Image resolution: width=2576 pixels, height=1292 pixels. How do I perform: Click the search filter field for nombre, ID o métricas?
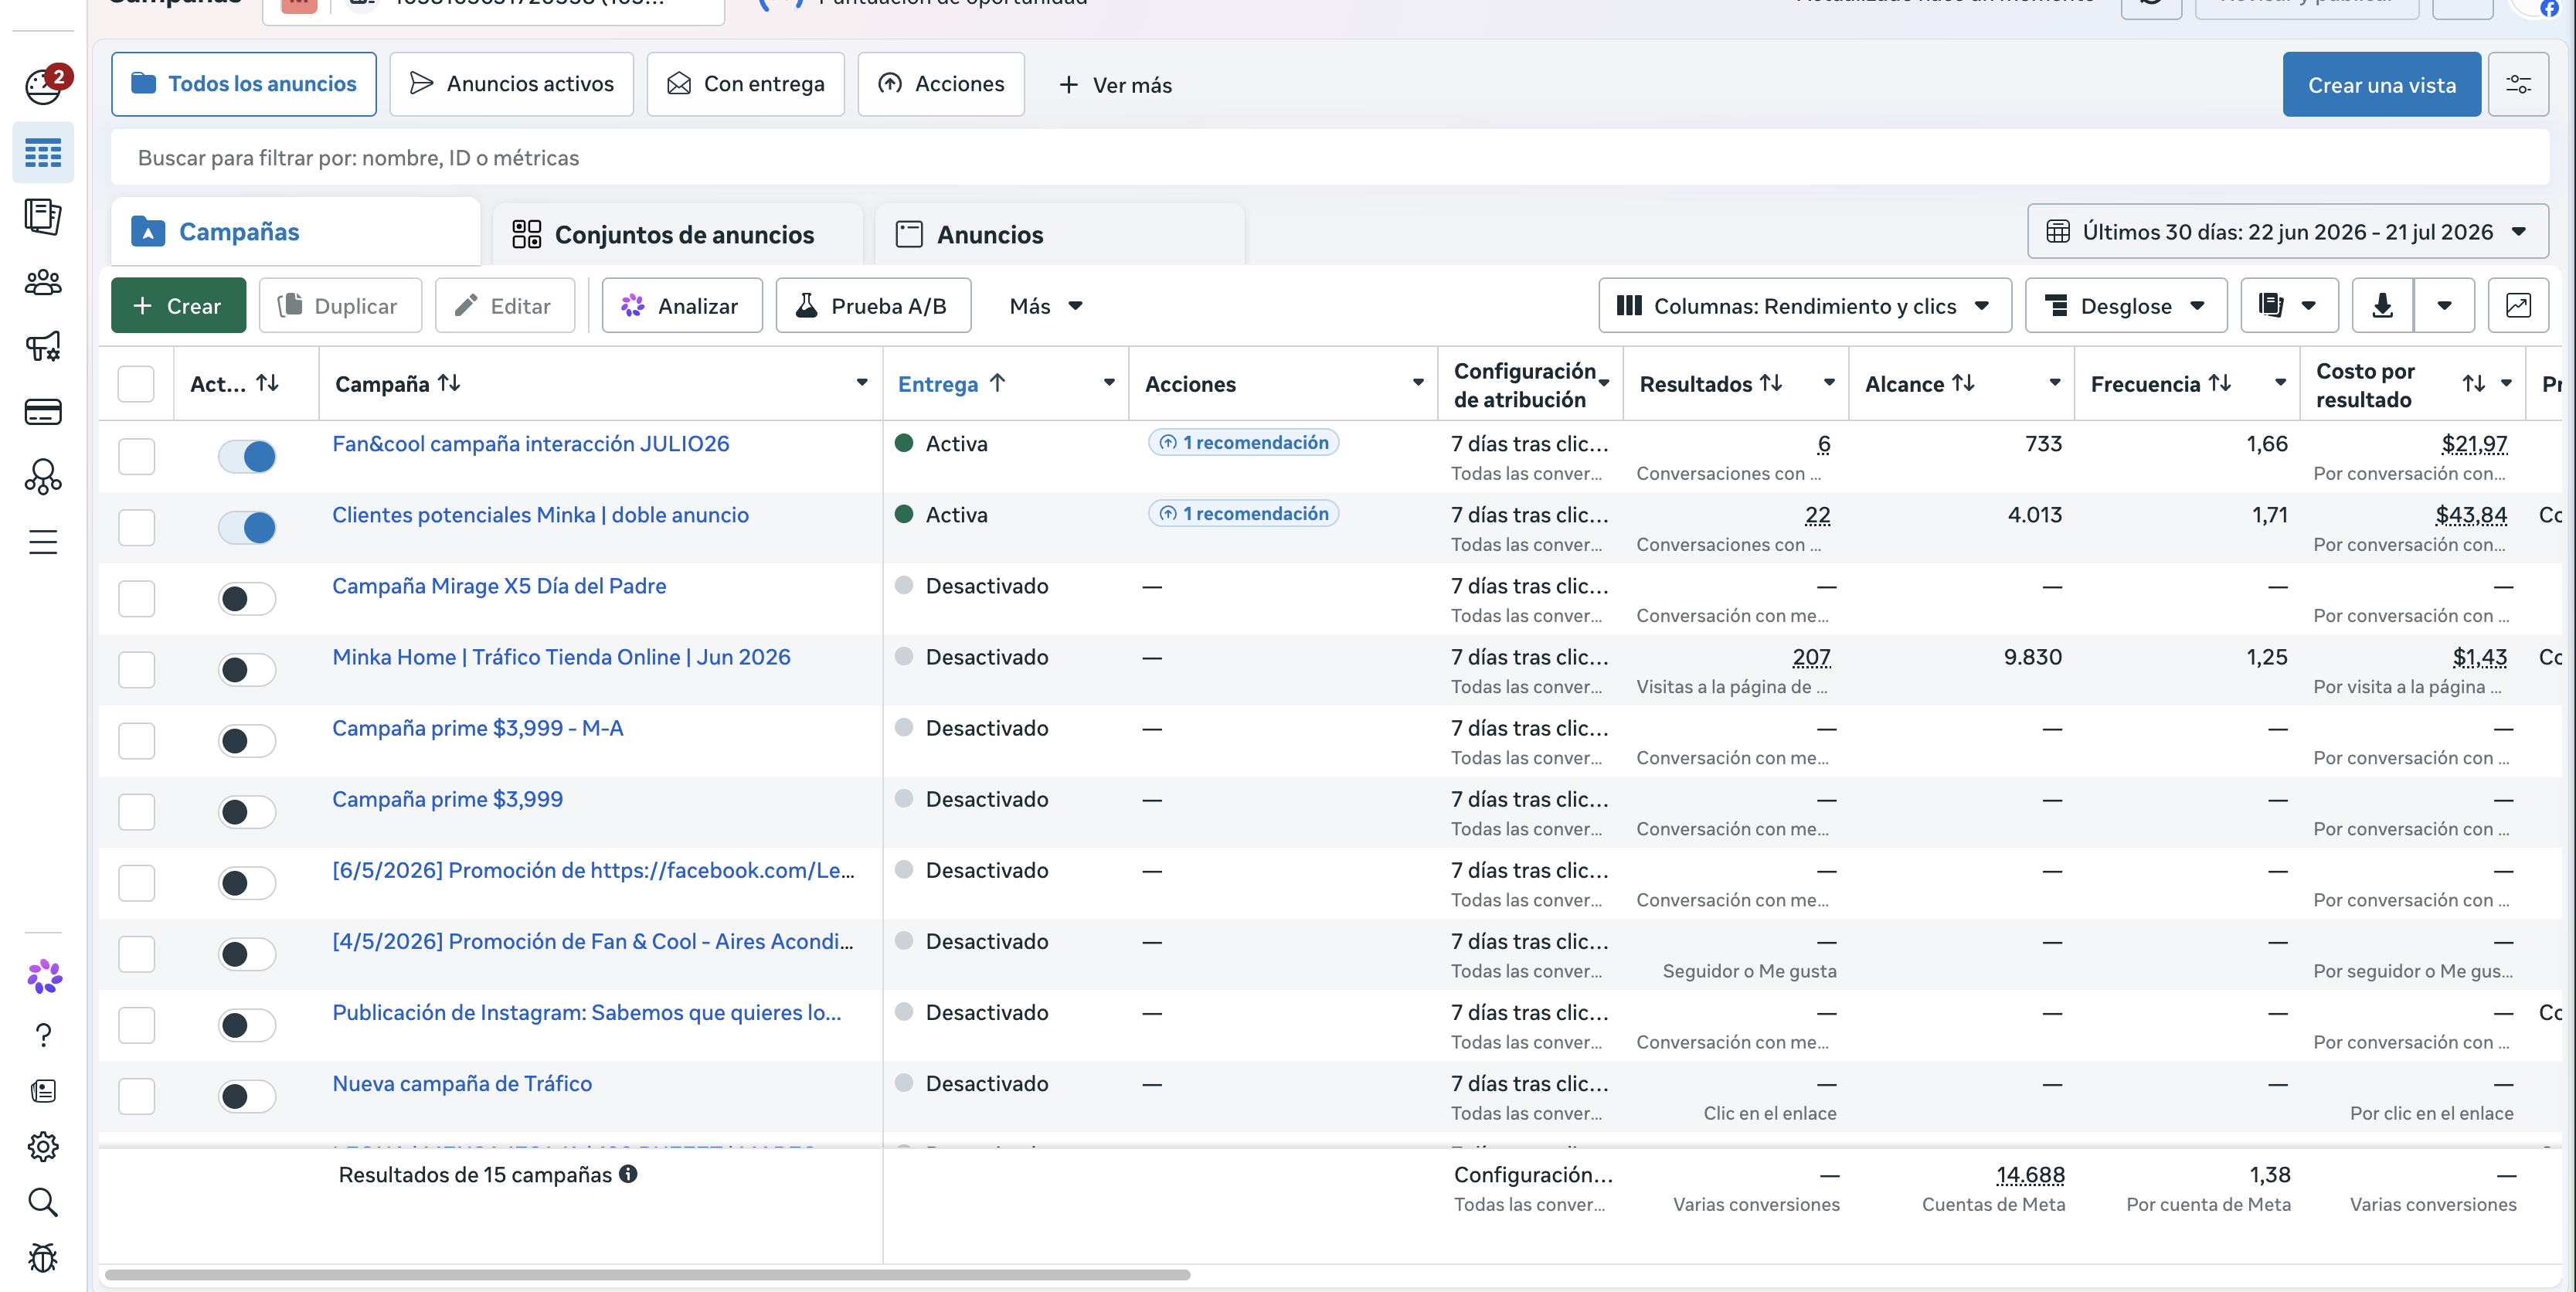(1330, 158)
